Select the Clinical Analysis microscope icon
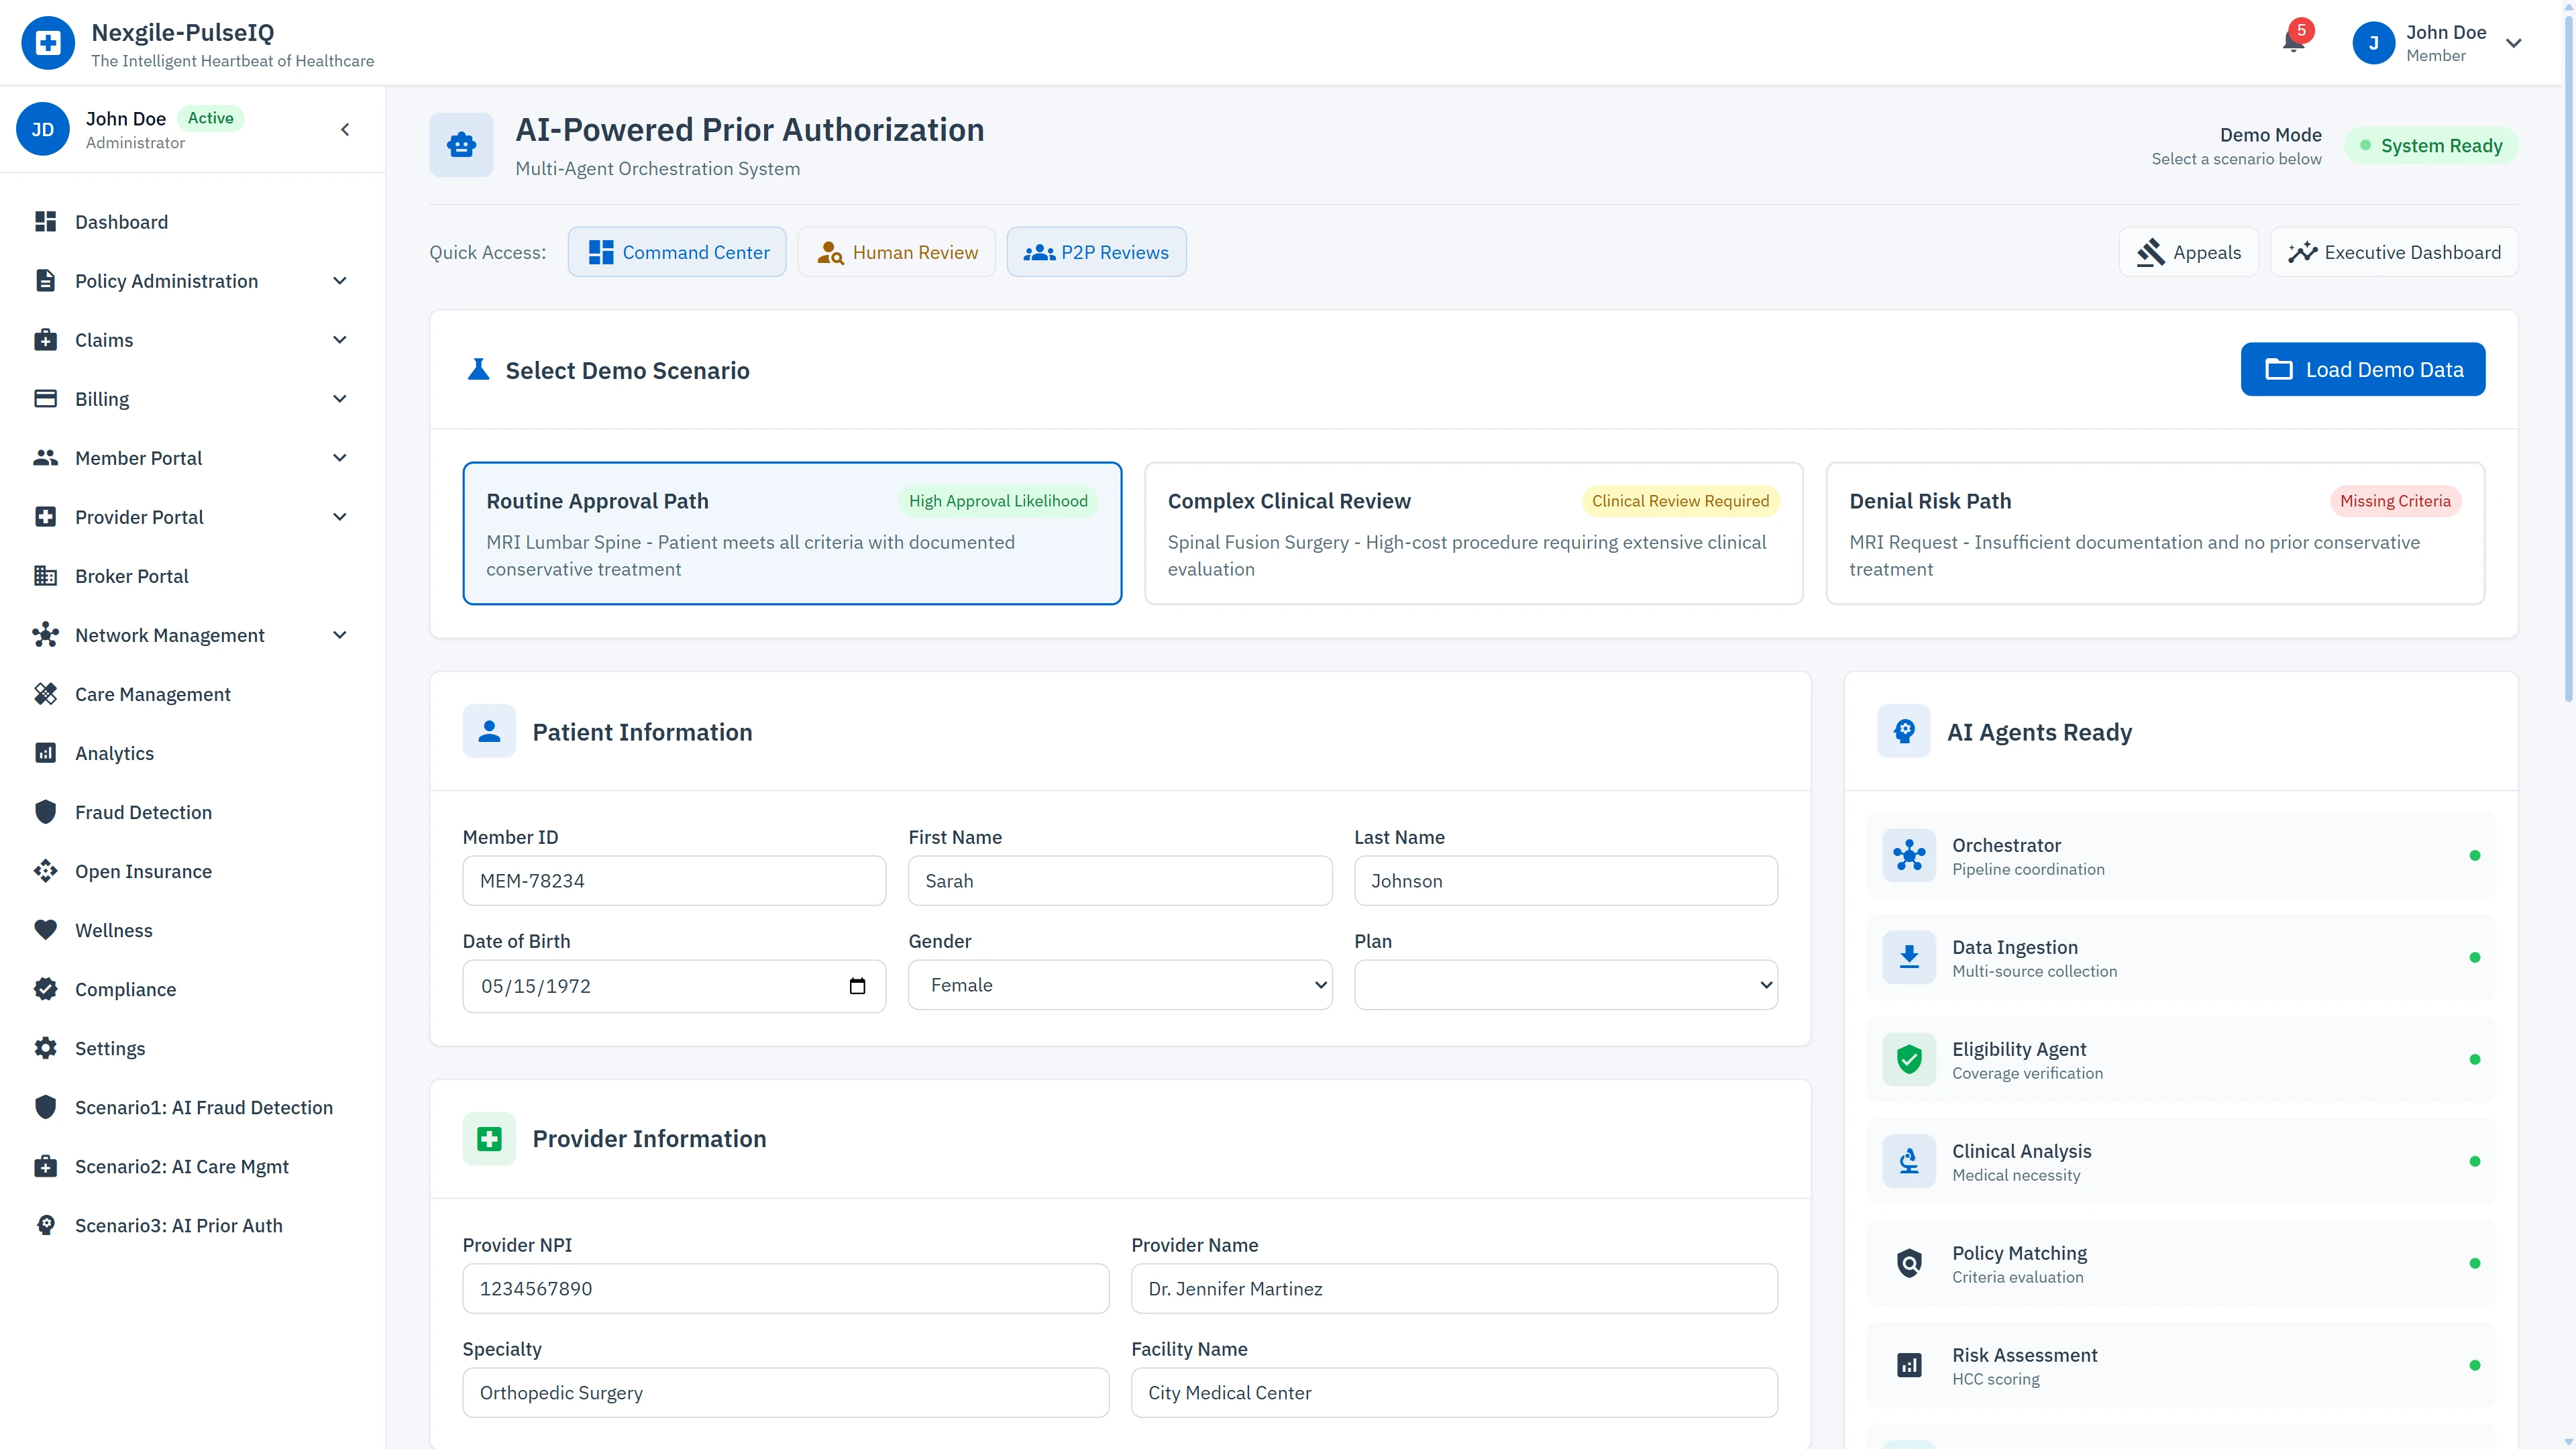 tap(1909, 1161)
